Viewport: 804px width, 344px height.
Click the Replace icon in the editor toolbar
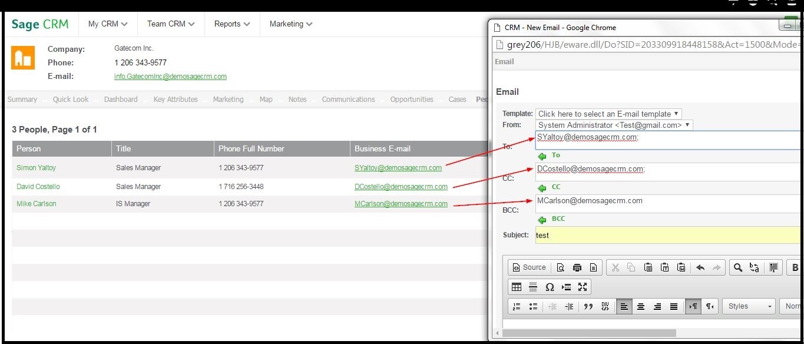pyautogui.click(x=755, y=267)
